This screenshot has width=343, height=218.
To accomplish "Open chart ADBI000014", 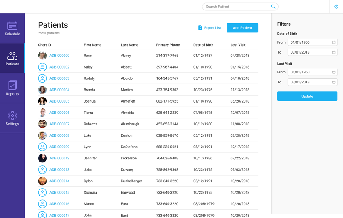I will pyautogui.click(x=59, y=181).
